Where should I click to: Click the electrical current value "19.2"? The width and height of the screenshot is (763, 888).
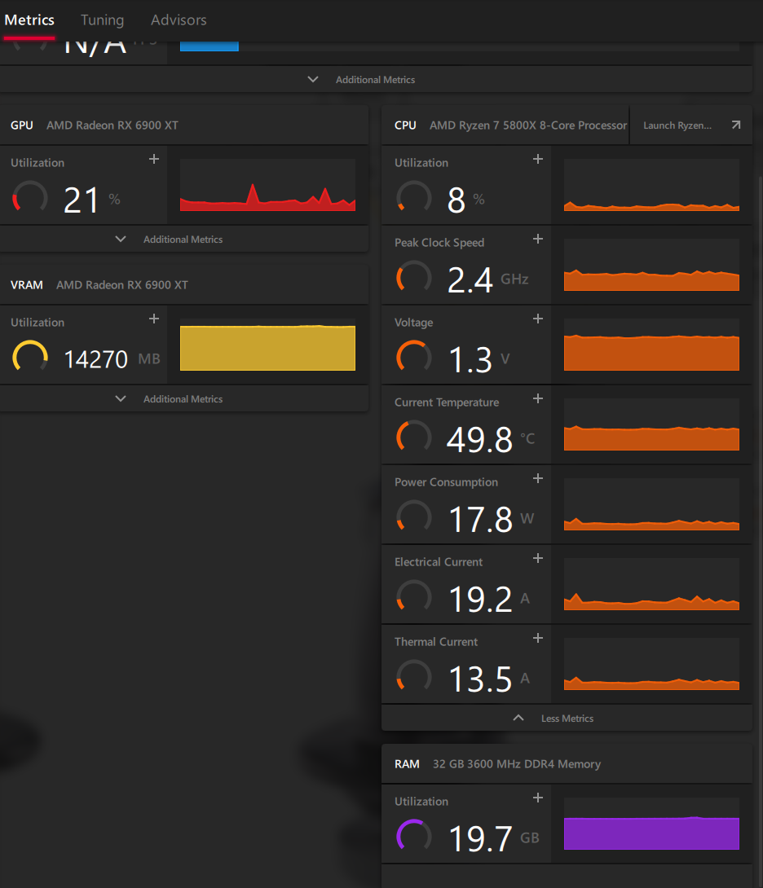tap(481, 599)
